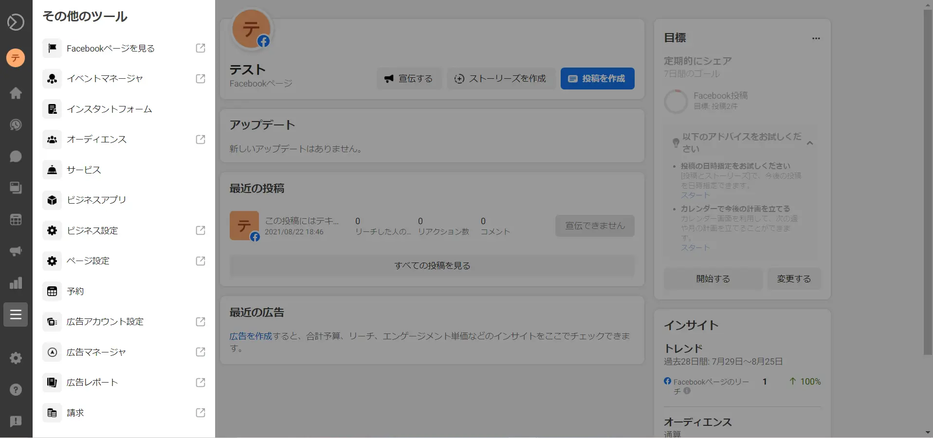Open settings gear icon in left rail
This screenshot has height=438, width=933.
(16, 358)
